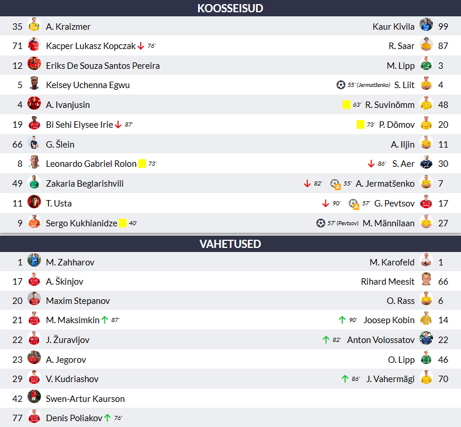Select the VAHETUSED section header

pyautogui.click(x=230, y=244)
